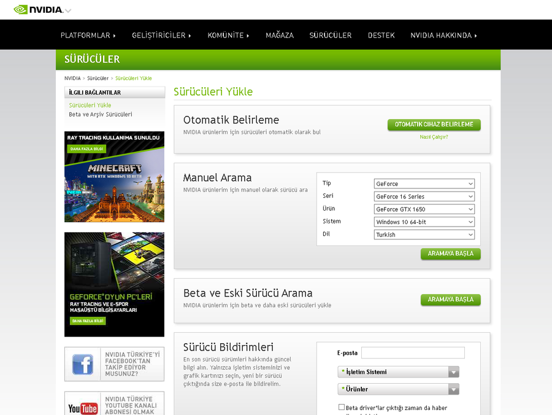Click the E-posta input field
Viewport: 552px width, 415px height.
tap(413, 352)
